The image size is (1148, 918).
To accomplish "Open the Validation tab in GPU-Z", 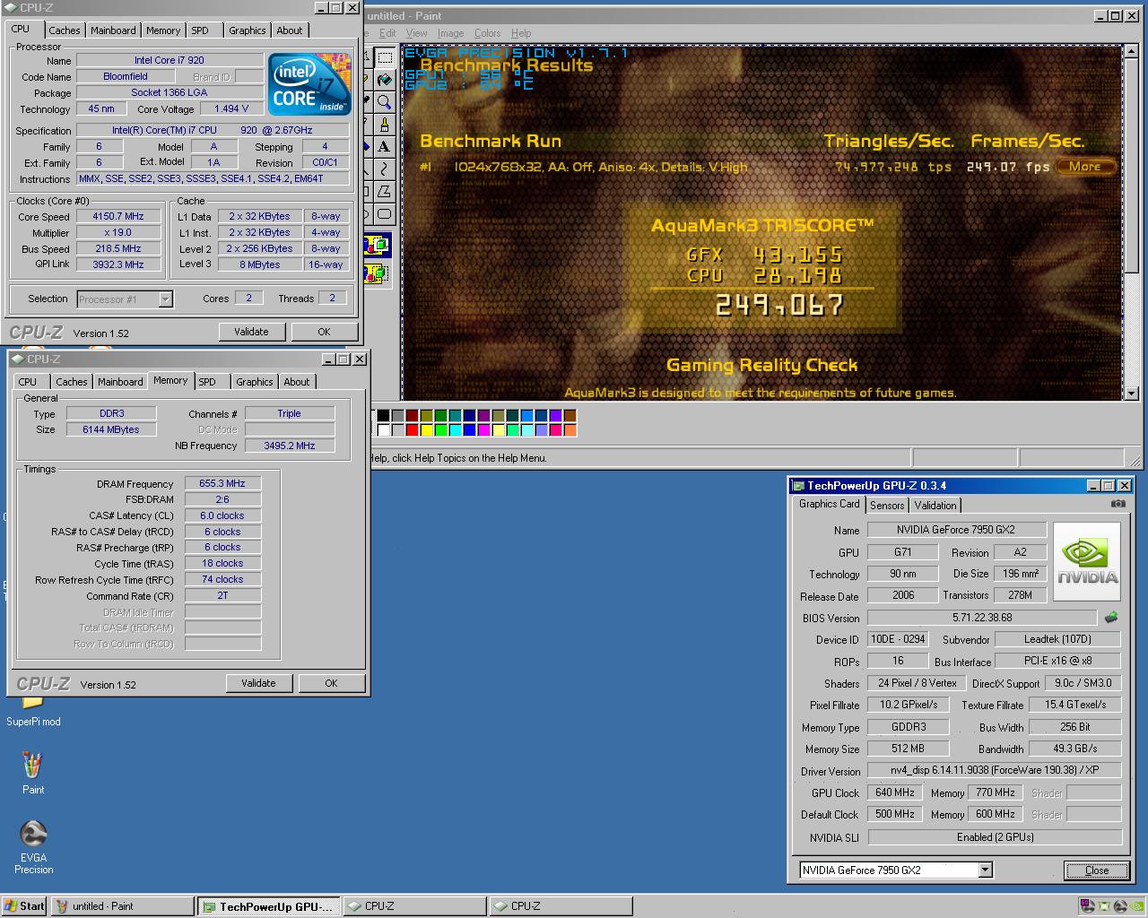I will (x=935, y=506).
